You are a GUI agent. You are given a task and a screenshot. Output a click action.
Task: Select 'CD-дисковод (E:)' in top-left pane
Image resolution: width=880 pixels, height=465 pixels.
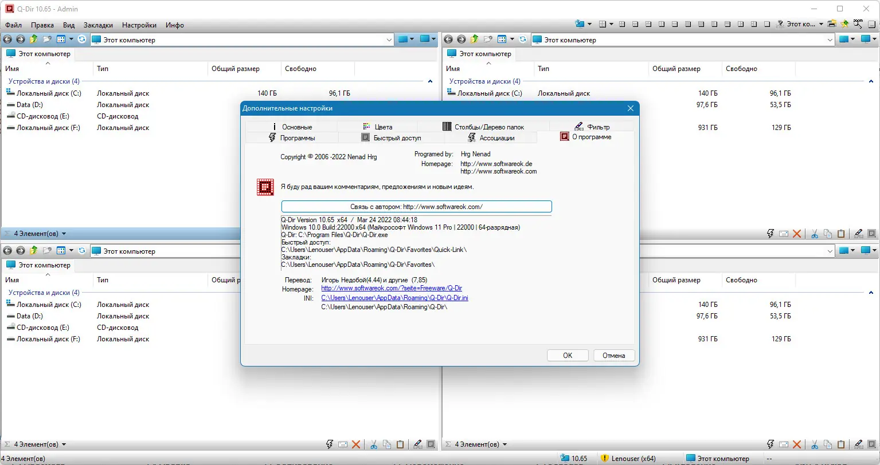click(43, 116)
